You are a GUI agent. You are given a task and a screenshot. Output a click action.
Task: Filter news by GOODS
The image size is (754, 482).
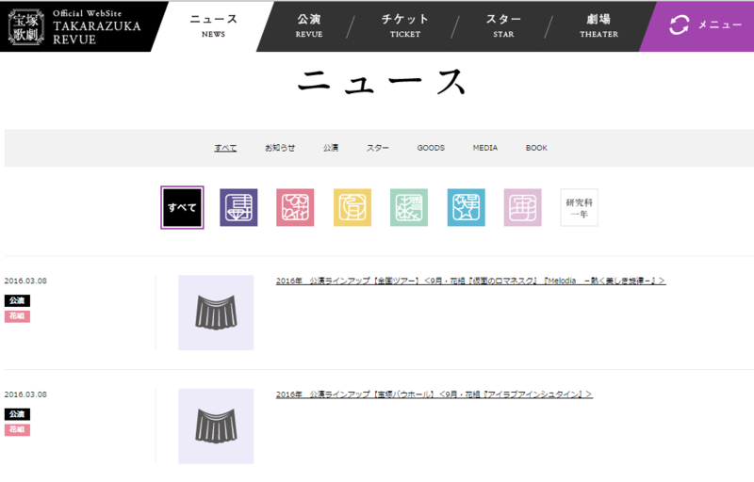click(x=431, y=148)
